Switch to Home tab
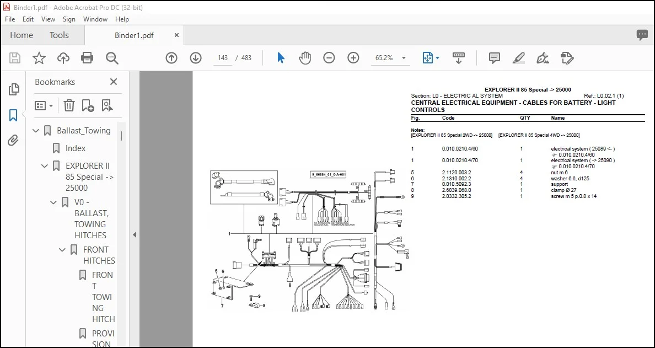655x348 pixels. (x=22, y=35)
